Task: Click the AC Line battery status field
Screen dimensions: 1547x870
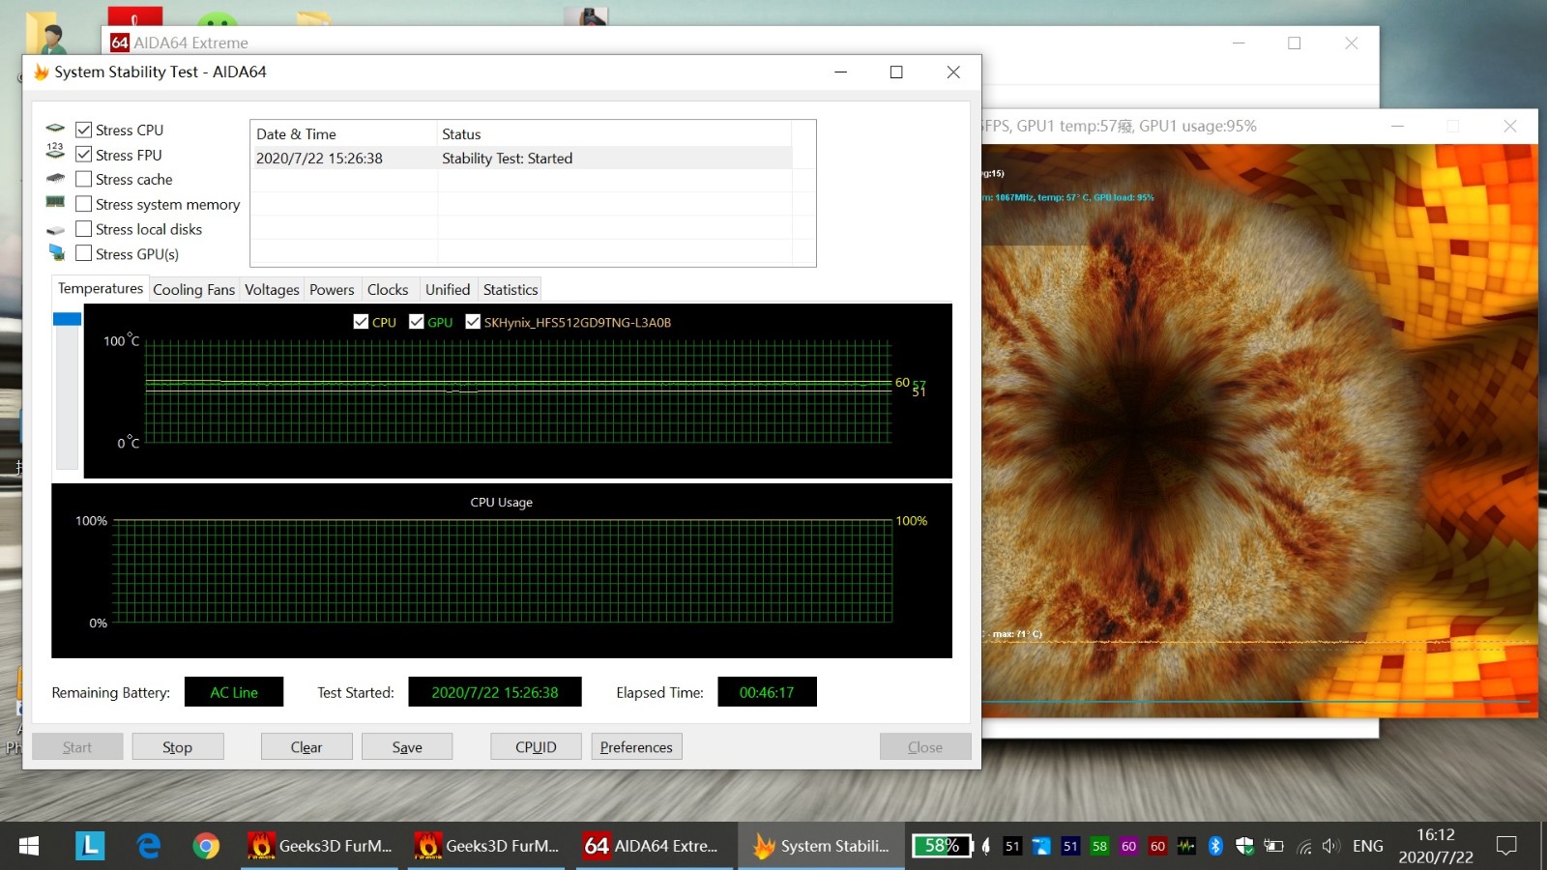Action: point(234,692)
